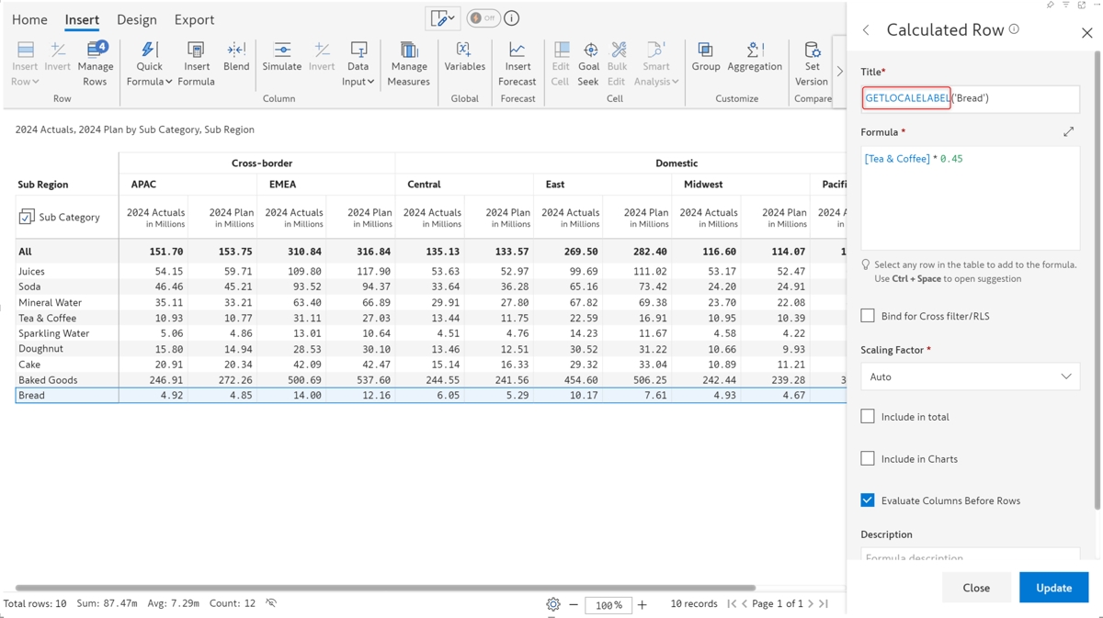Click the Manage Measures icon
This screenshot has height=618, width=1103.
tap(409, 51)
